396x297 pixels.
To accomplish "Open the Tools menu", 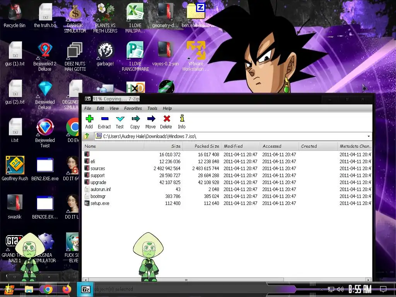I will tap(152, 108).
